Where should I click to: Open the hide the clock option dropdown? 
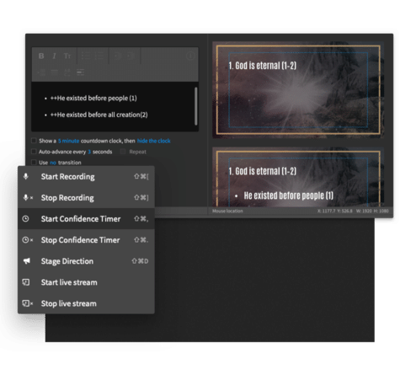(x=153, y=141)
